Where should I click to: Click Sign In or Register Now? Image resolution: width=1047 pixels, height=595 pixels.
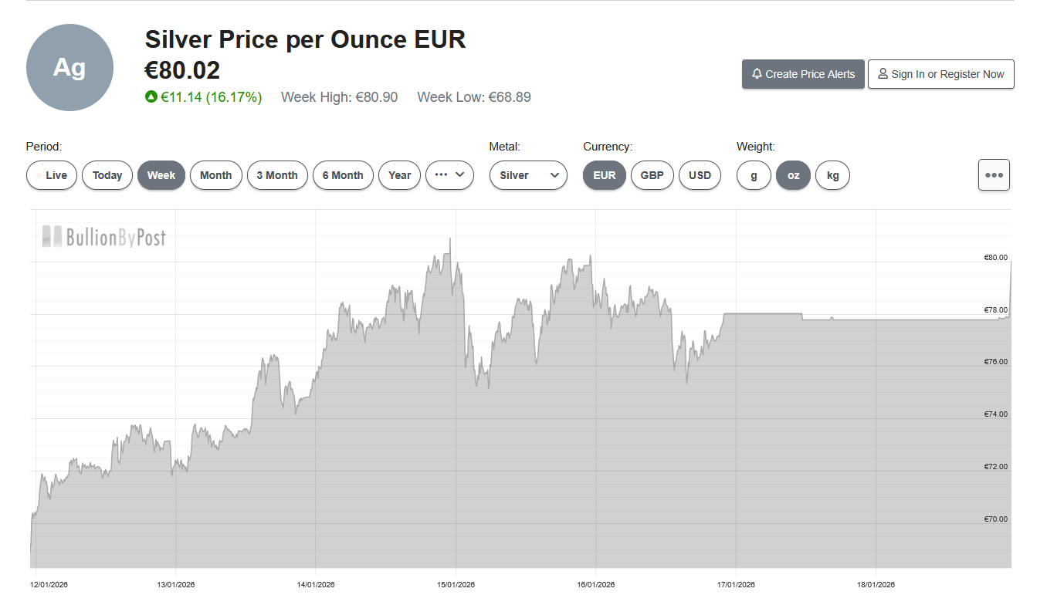point(940,74)
